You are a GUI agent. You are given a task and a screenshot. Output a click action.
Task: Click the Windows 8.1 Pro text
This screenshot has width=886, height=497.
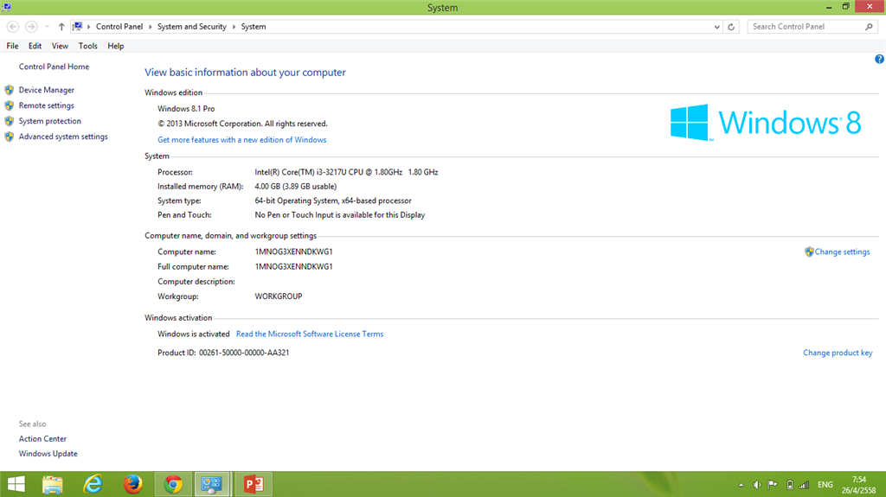[x=186, y=108]
